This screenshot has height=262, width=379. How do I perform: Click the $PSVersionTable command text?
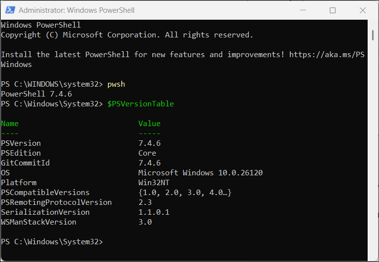(x=140, y=104)
